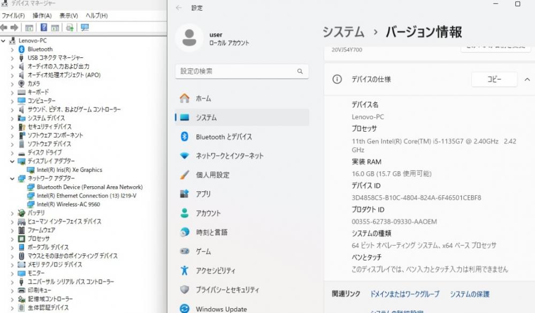Open アカウント in the Settings sidebar

242,213
